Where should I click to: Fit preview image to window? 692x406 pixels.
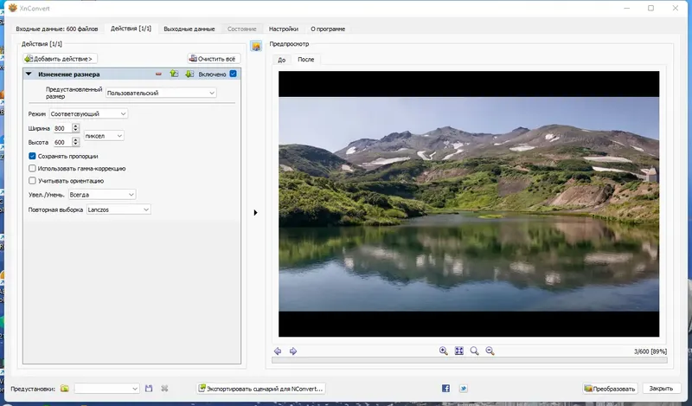[459, 351]
